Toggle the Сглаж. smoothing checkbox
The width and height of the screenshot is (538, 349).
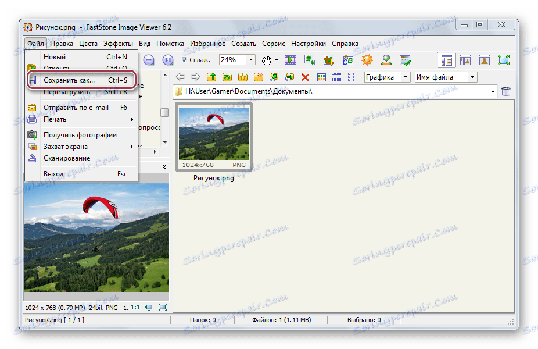[184, 60]
